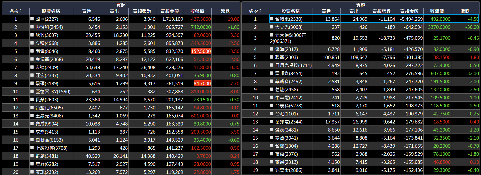Tick the checkbox for 大立光(3008)

click(272, 27)
